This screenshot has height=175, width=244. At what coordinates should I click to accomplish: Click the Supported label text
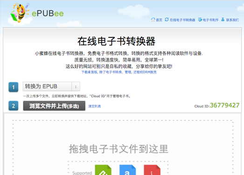pos(82,173)
